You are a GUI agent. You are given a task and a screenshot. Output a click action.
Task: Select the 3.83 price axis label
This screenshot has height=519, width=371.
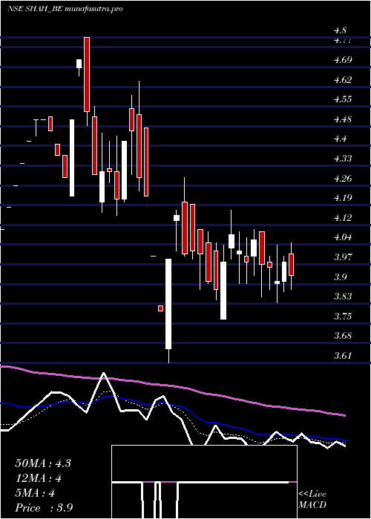coord(343,297)
